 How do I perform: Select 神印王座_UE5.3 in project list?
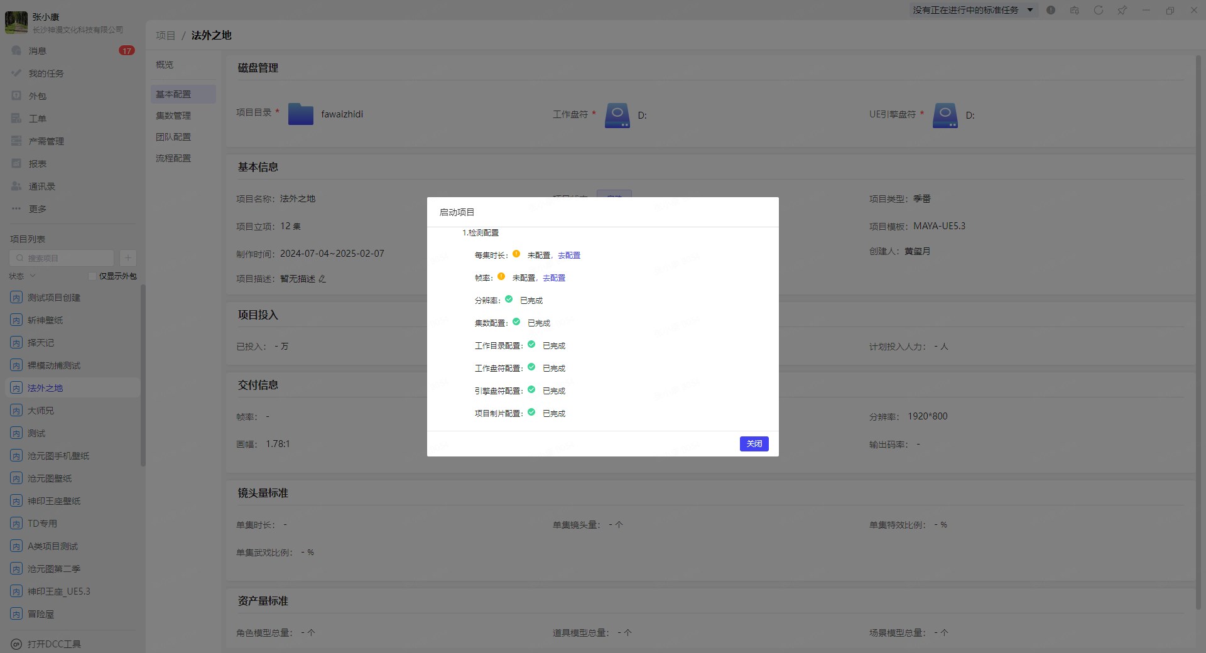(58, 591)
